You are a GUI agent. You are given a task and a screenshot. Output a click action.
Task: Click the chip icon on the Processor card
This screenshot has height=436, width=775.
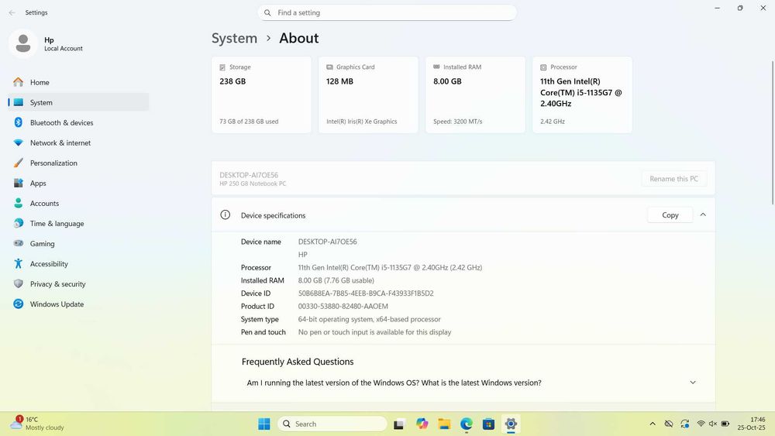pos(543,67)
